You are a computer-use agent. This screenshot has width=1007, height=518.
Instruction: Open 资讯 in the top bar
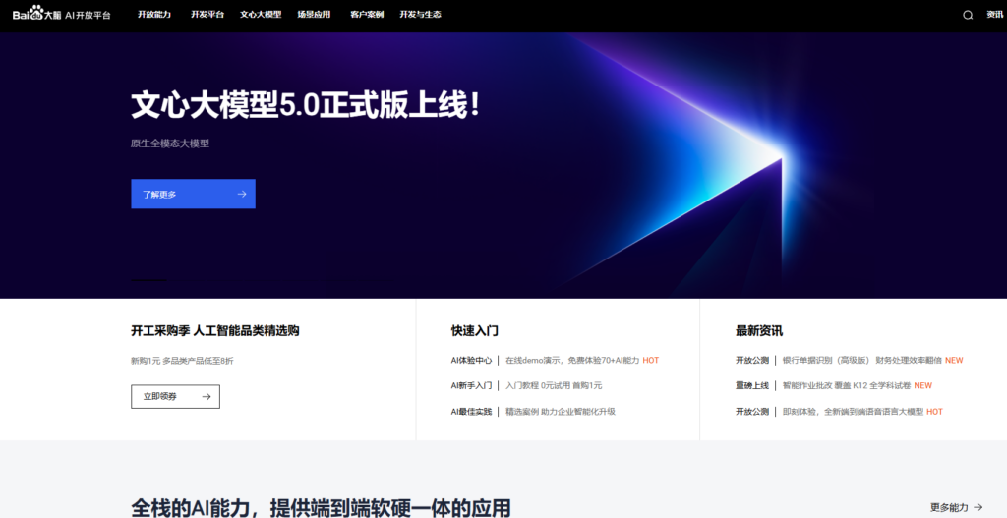tap(994, 15)
